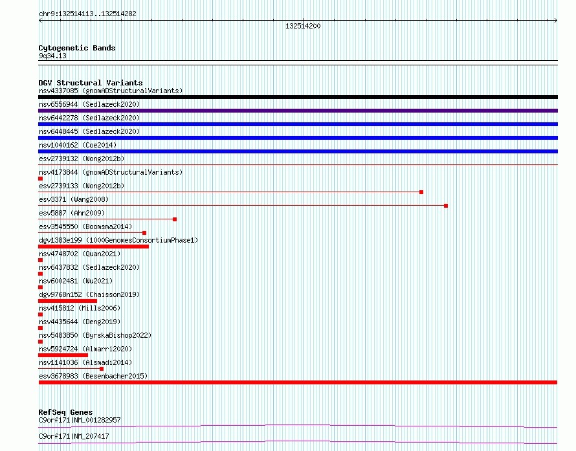Viewport: 576px width, 451px height.
Task: Open esv3545550 (Boomsma2014) label
Action: tap(85, 226)
